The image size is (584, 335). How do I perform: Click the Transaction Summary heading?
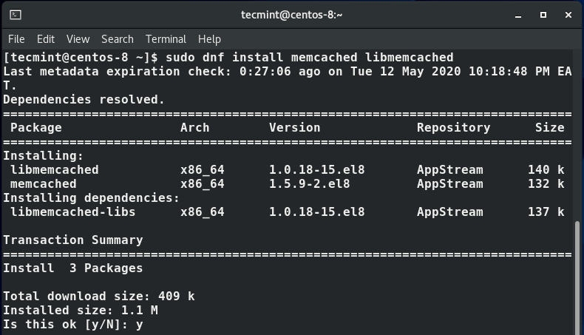click(73, 240)
